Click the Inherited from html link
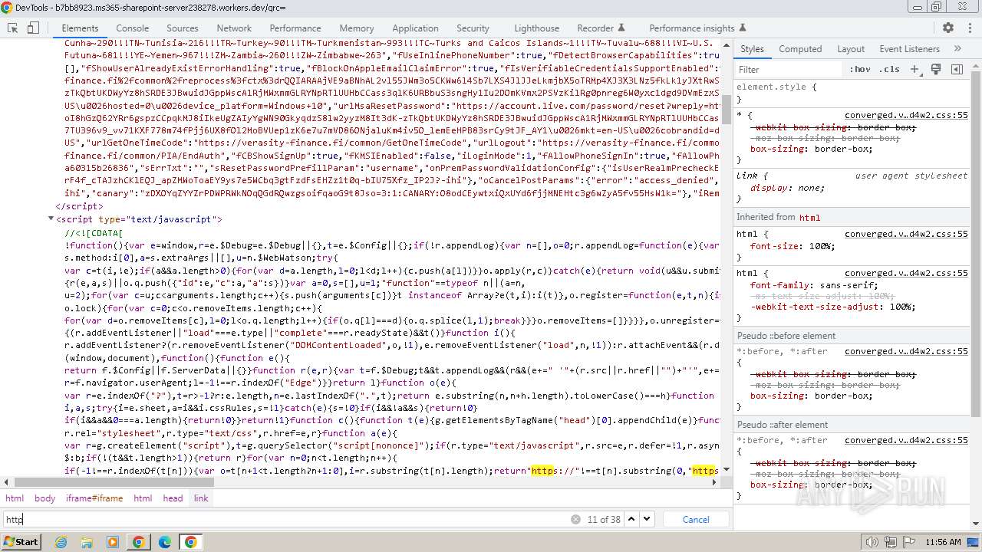The height and width of the screenshot is (552, 982). click(809, 217)
